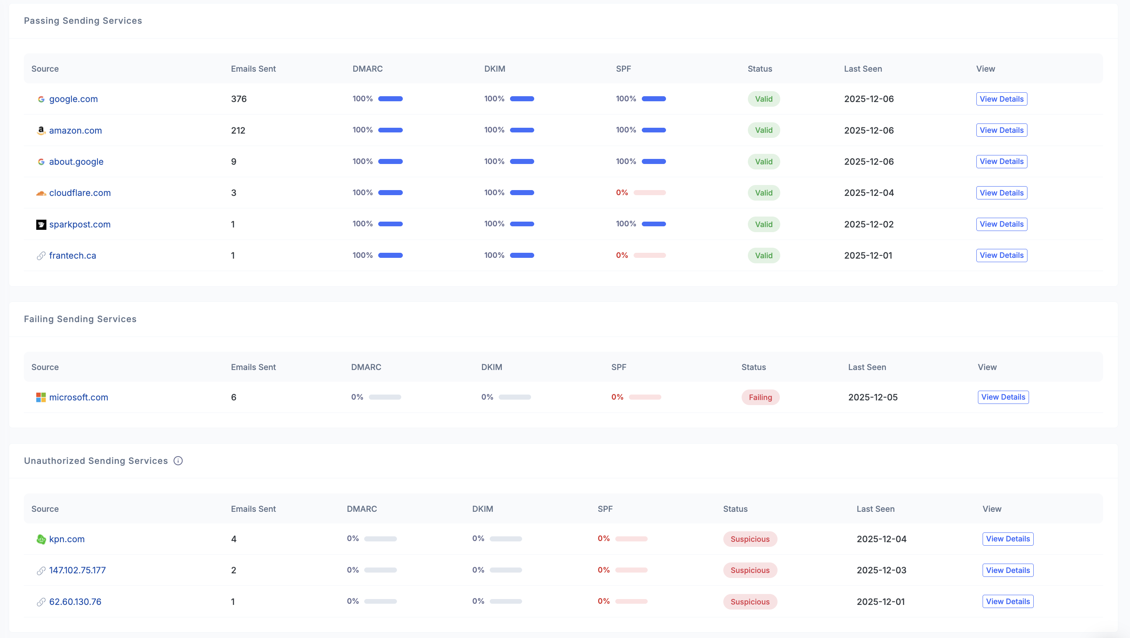1130x638 pixels.
Task: Open View Details for kpn.com
Action: coord(1008,539)
